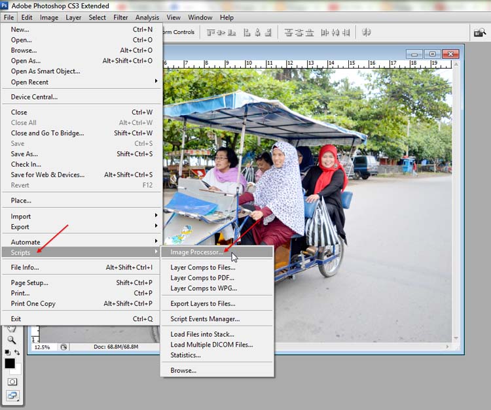This screenshot has height=410, width=491.
Task: Click Place menu item
Action: pos(81,201)
